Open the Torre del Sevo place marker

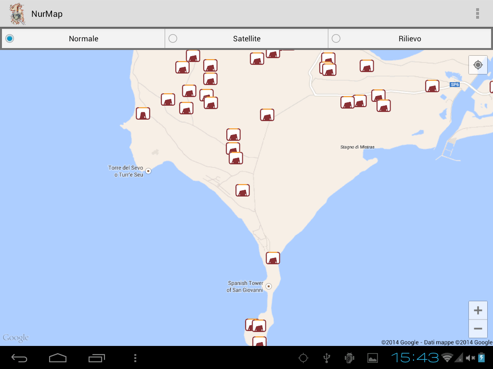tap(148, 171)
